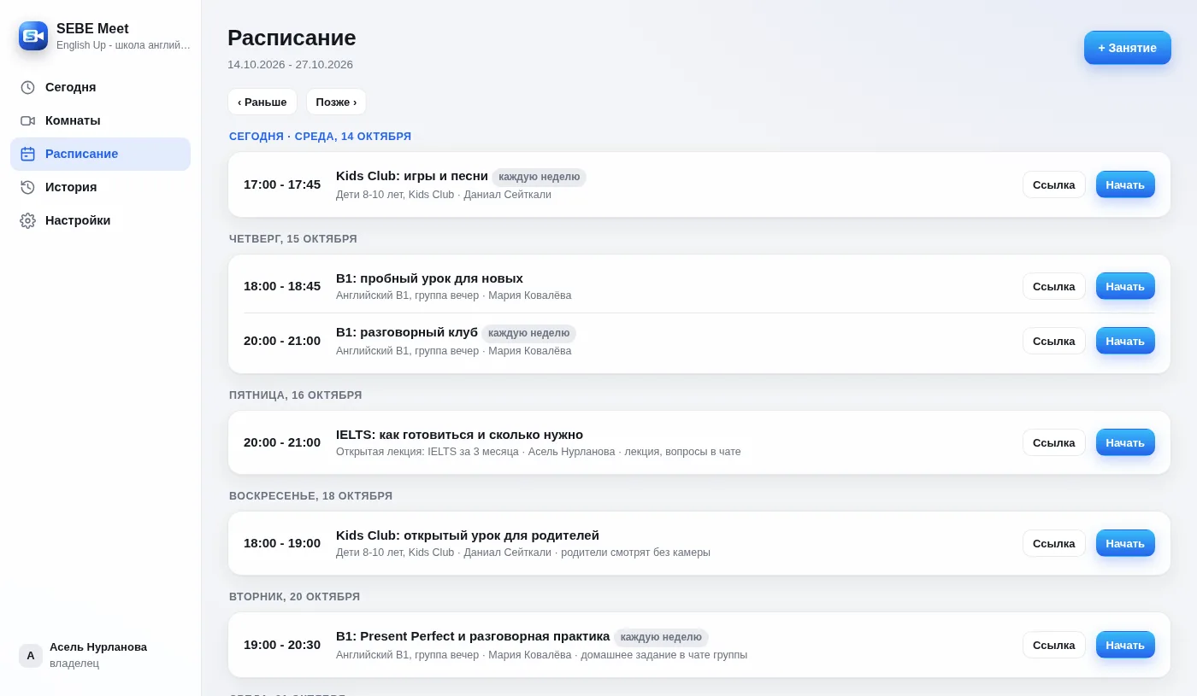Click the avatar letter A for Асель Нурланова
This screenshot has height=696, width=1197.
pos(31,655)
